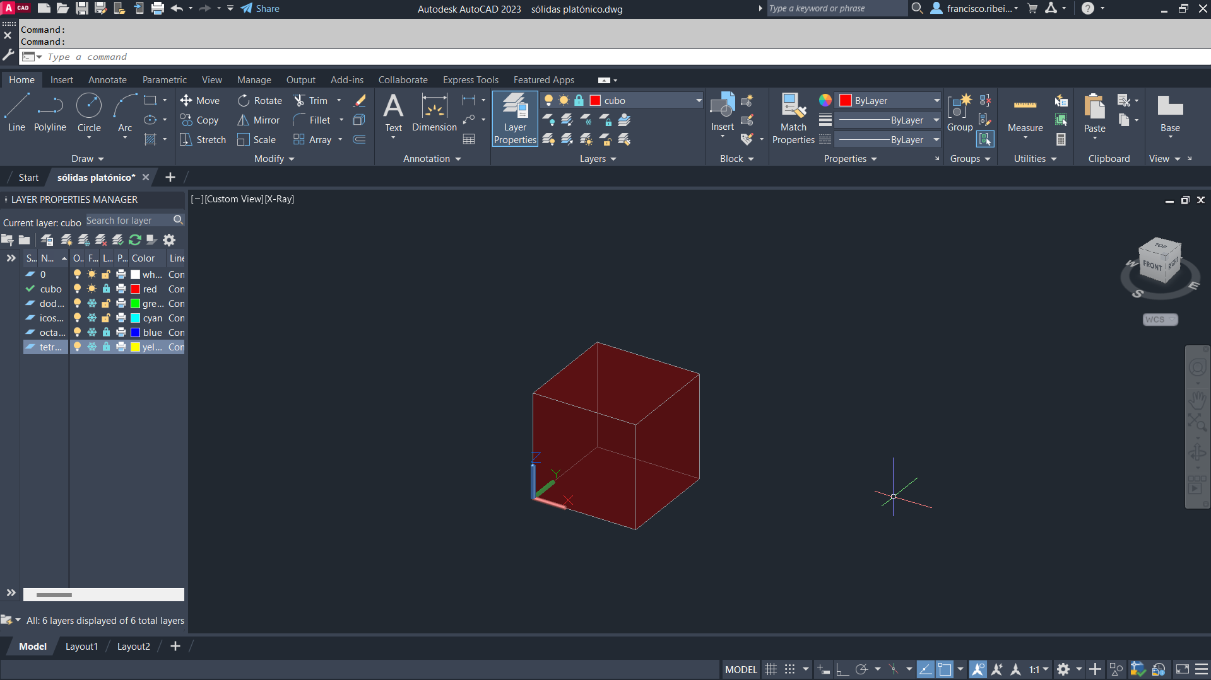Viewport: 1211px width, 680px height.
Task: Toggle plot setting for layer 0
Action: pos(121,275)
